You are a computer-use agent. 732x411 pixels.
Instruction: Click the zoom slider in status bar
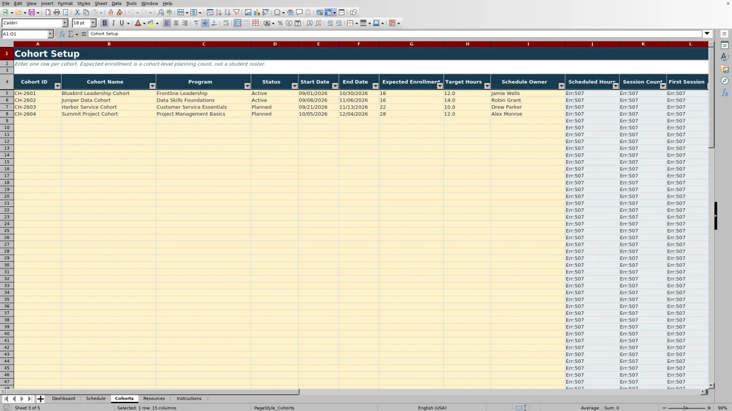pos(686,408)
